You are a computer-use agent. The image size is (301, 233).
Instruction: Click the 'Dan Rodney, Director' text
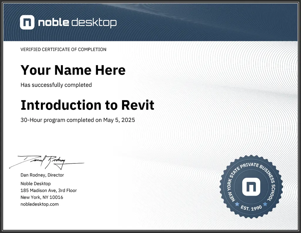click(42, 175)
